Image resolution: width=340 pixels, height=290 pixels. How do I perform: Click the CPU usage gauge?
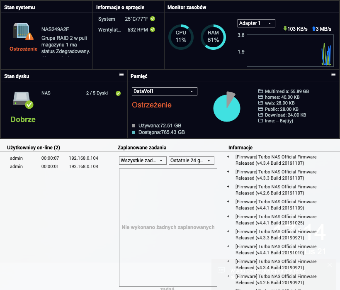[x=181, y=37]
